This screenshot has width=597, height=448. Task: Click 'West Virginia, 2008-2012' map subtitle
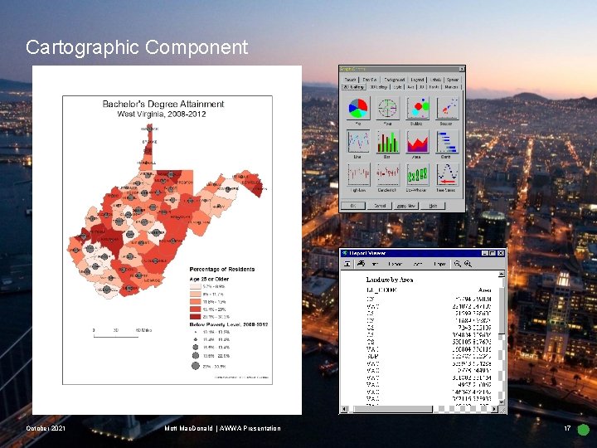pos(162,114)
